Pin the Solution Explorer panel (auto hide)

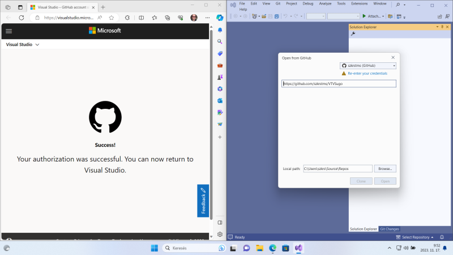[442, 27]
